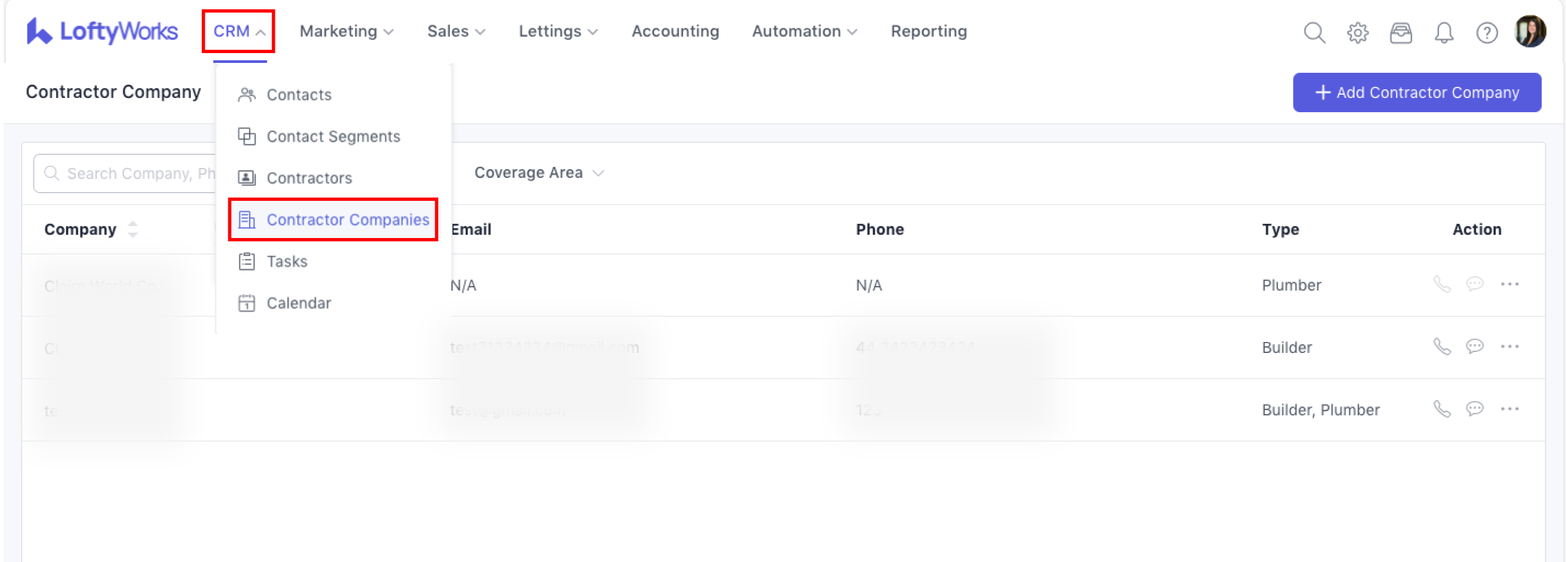Click the search magnifier icon in header

point(1314,32)
